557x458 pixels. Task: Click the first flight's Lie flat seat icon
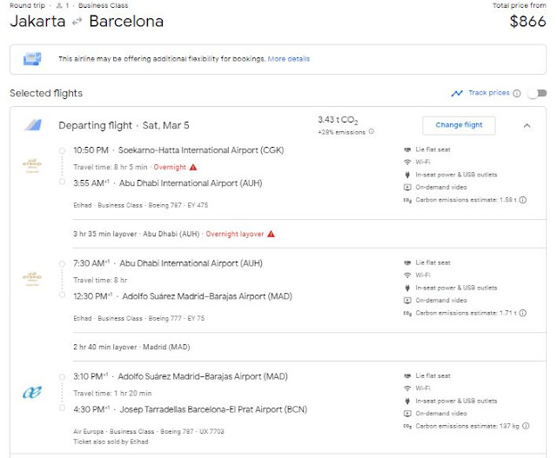pos(406,149)
